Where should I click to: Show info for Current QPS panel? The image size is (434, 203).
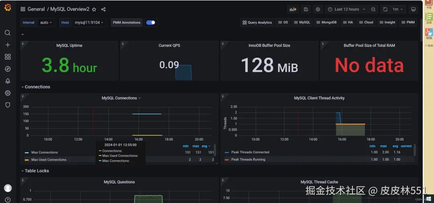tap(123, 44)
